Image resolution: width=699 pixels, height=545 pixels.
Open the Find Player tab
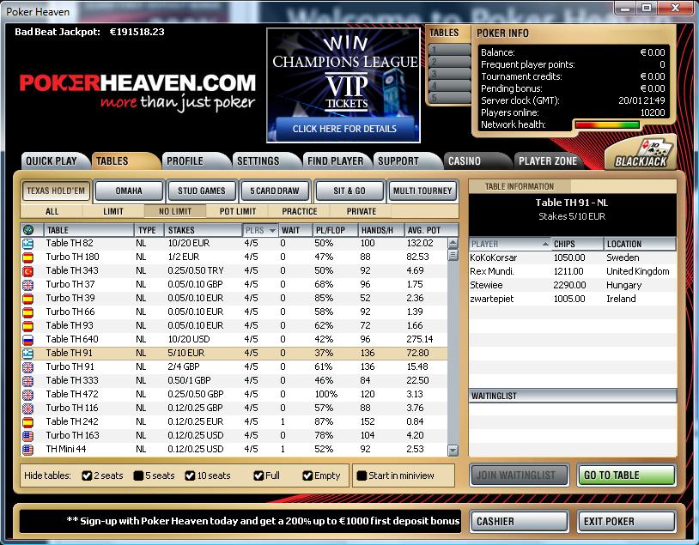335,160
